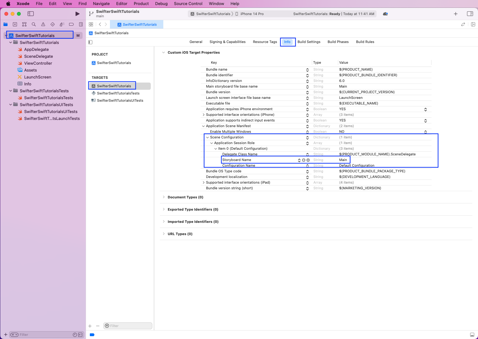Change the Bundle name key stepper

(307, 70)
